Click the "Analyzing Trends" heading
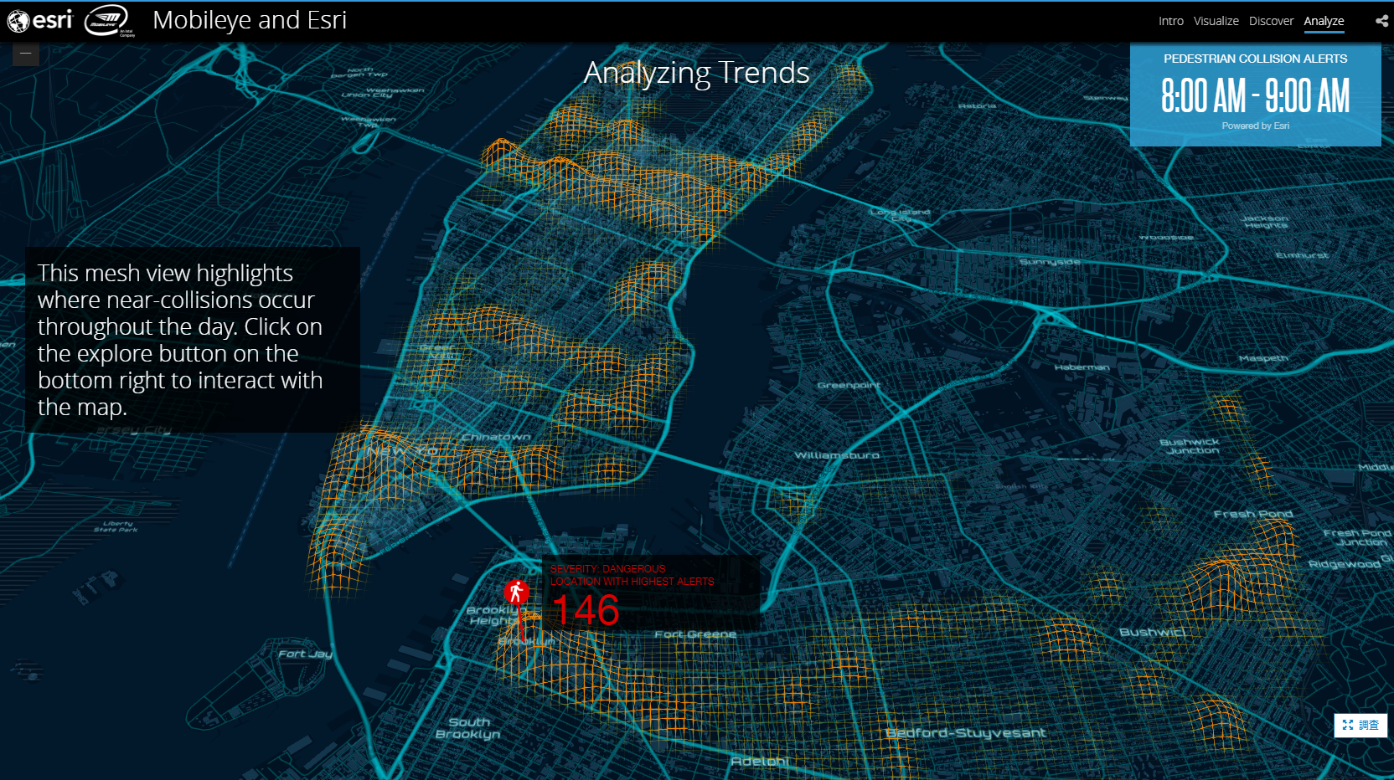The height and width of the screenshot is (780, 1394). coord(696,73)
